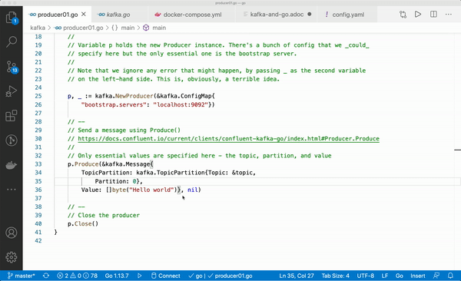
Task: Open the Manage gear menu
Action: (12, 257)
